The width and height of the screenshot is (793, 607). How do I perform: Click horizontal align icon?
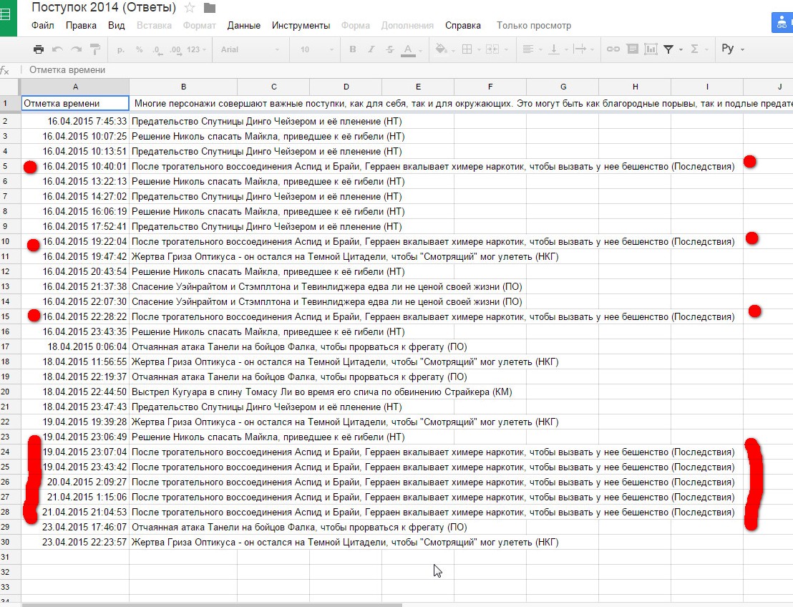point(527,49)
